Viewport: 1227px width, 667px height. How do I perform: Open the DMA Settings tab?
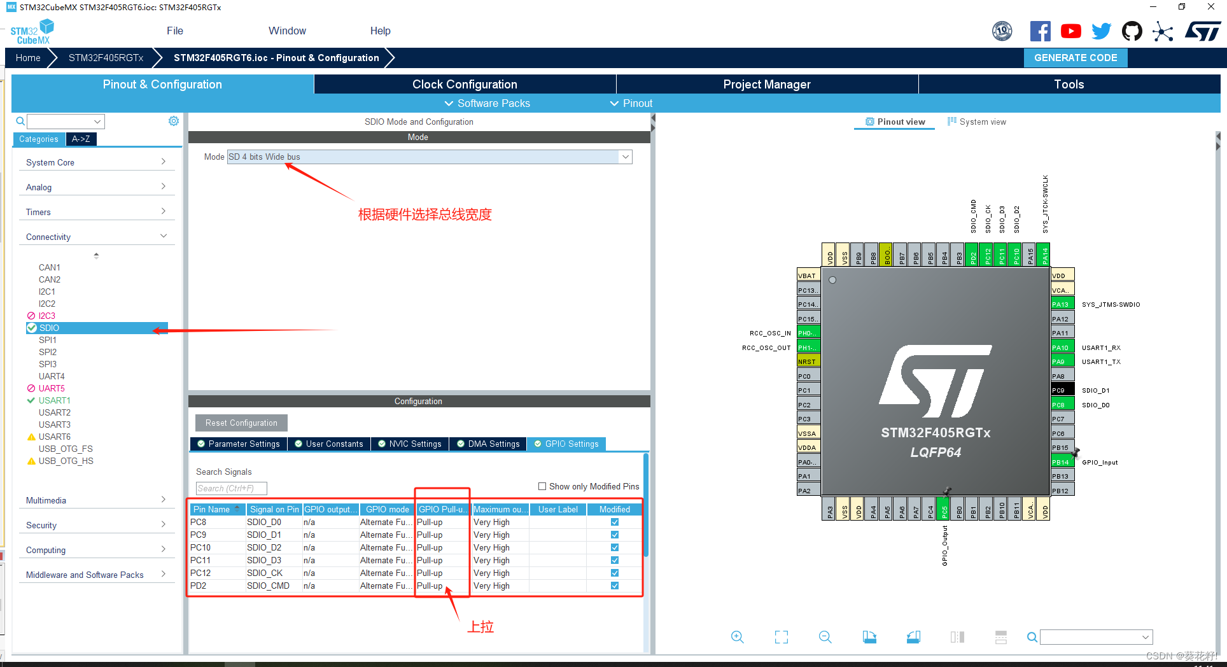pyautogui.click(x=487, y=444)
